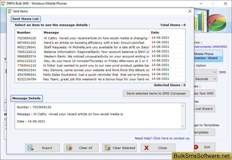The width and height of the screenshot is (232, 160).
Task: Sort list by Number column header
Action: tap(28, 32)
